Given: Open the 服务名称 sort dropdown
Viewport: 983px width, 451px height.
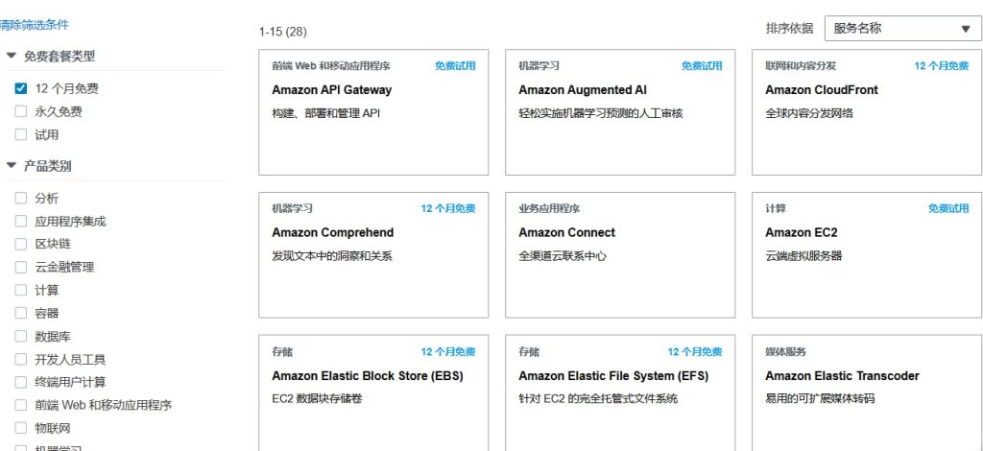Looking at the screenshot, I should (x=902, y=29).
